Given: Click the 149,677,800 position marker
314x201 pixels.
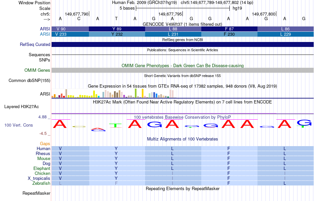Looking at the screenshot, I should (x=263, y=14).
